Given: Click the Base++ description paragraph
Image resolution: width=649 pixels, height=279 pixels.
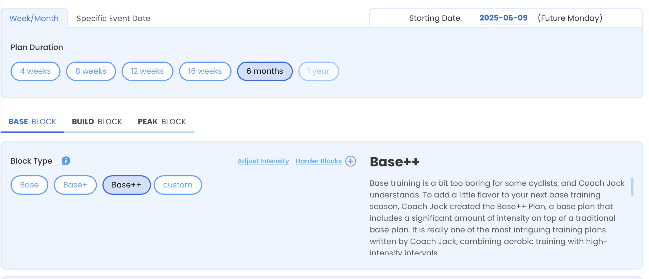Looking at the screenshot, I should coord(497,218).
